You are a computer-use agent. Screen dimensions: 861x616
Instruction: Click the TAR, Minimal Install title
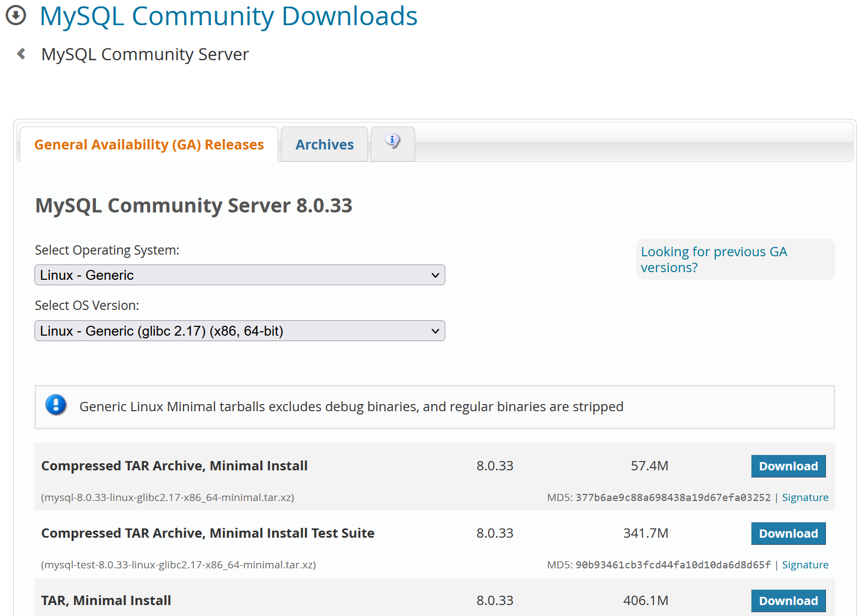[106, 601]
